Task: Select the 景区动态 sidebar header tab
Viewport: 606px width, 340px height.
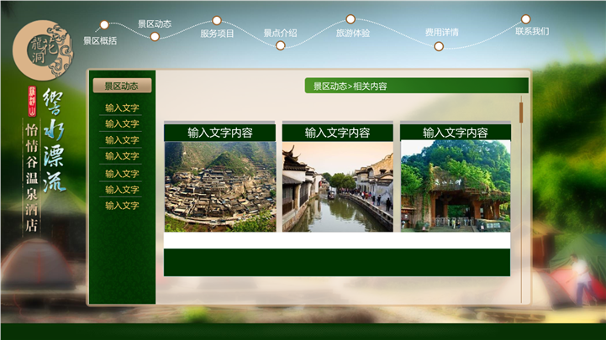Action: (x=122, y=86)
